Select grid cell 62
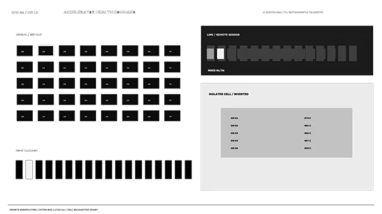Image resolution: width=382 pixels, height=214 pixels. click(x=151, y=83)
